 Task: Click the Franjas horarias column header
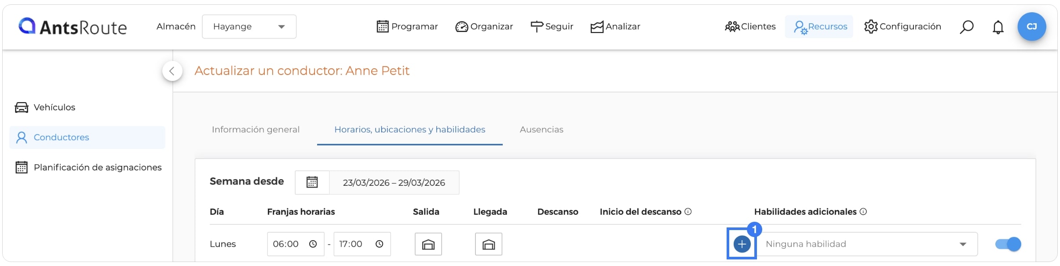(x=301, y=212)
